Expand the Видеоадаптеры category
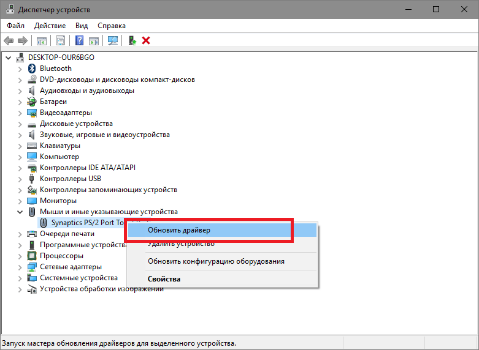 coord(20,113)
